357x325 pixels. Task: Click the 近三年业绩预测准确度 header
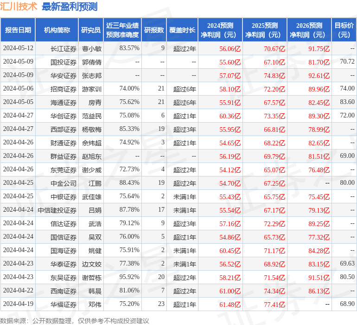[x=122, y=30]
